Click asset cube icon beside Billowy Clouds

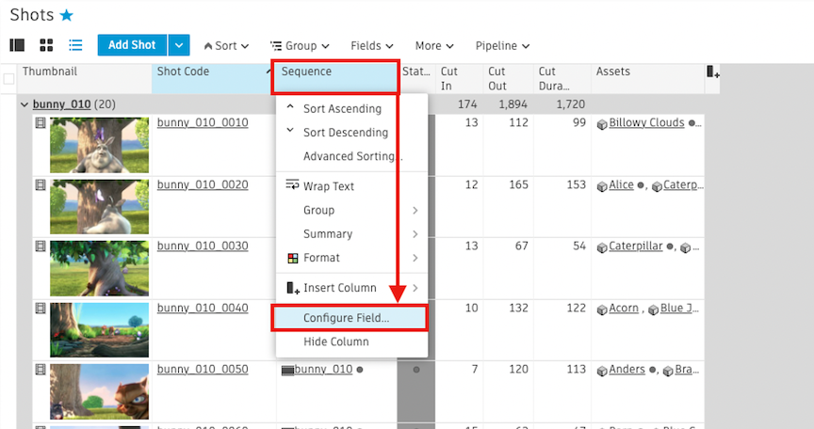tap(602, 124)
